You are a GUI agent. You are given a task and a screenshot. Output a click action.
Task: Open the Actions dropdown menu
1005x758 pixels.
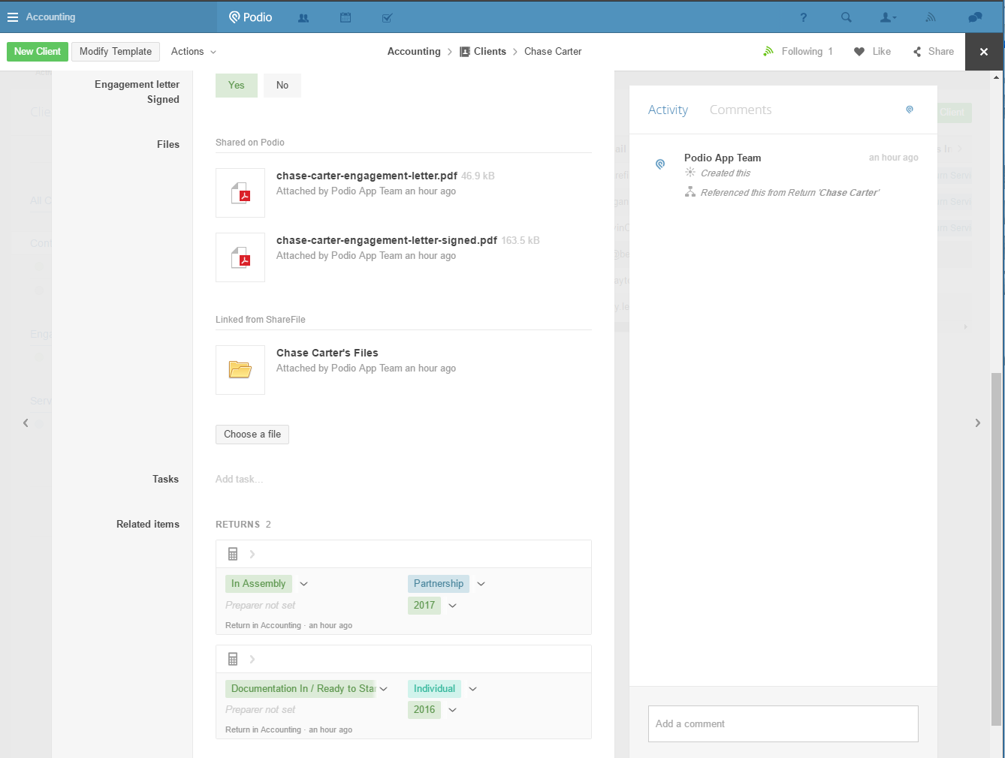193,52
